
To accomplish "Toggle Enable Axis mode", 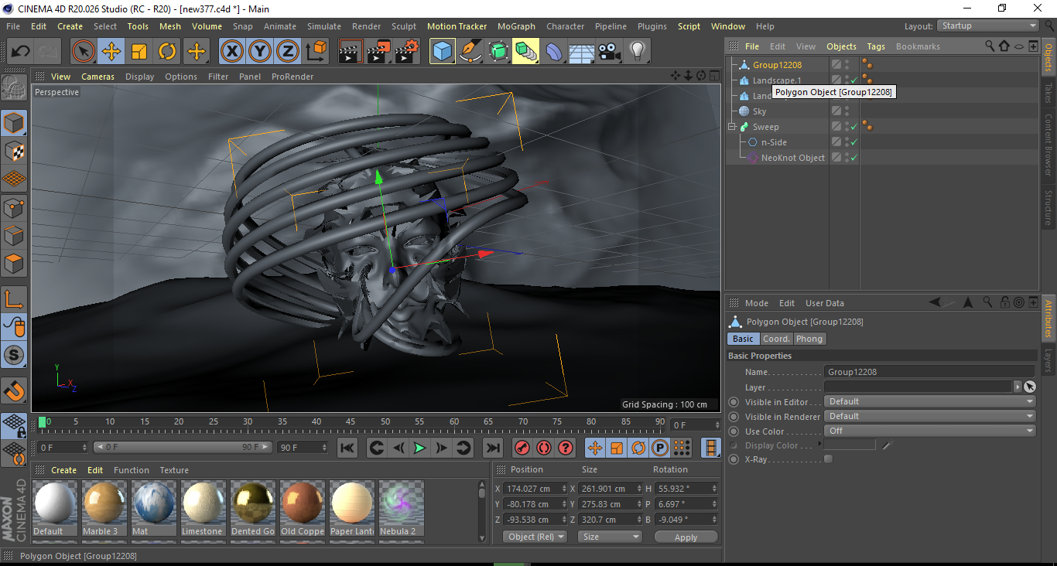I will coord(14,299).
